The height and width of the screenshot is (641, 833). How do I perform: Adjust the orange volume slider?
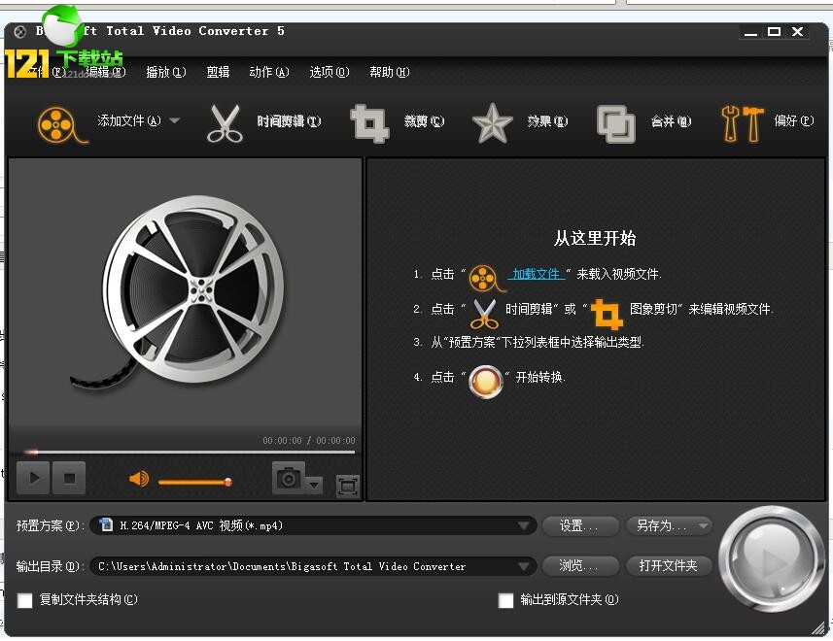point(195,482)
